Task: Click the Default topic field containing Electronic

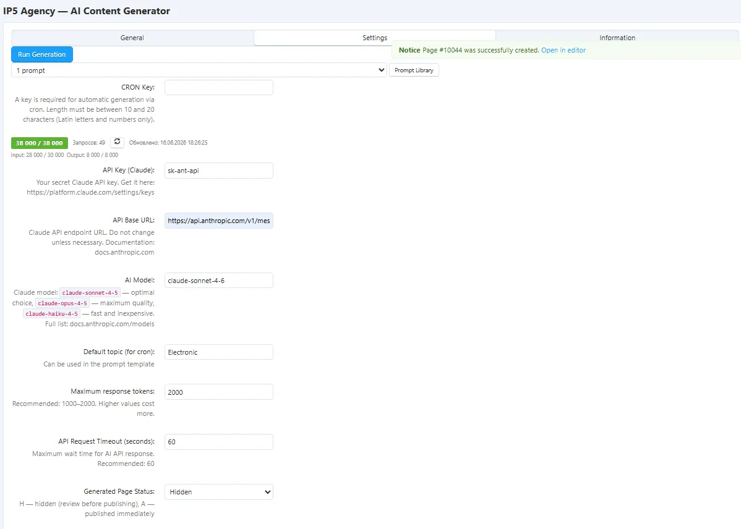Action: [219, 352]
